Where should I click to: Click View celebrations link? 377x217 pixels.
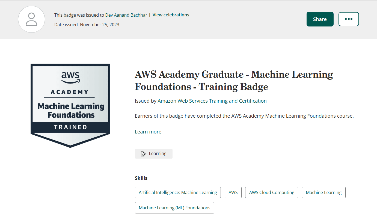pyautogui.click(x=171, y=15)
